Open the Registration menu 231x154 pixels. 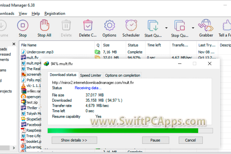[x=55, y=13]
